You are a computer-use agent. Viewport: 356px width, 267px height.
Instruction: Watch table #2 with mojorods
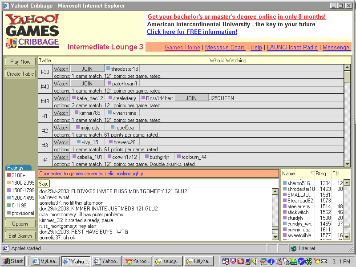pos(61,128)
